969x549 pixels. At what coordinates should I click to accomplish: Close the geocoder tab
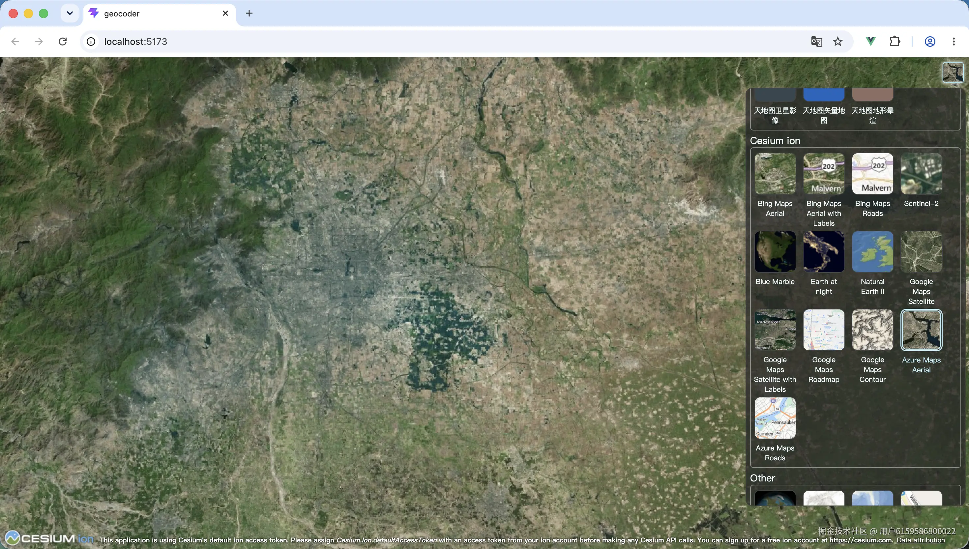(x=225, y=14)
